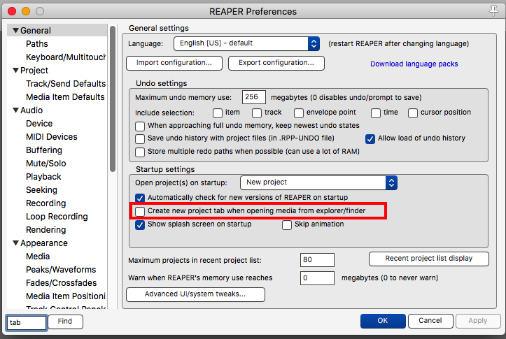This screenshot has width=506, height=339.
Task: Select Loop Recording in the tree
Action: coord(57,217)
